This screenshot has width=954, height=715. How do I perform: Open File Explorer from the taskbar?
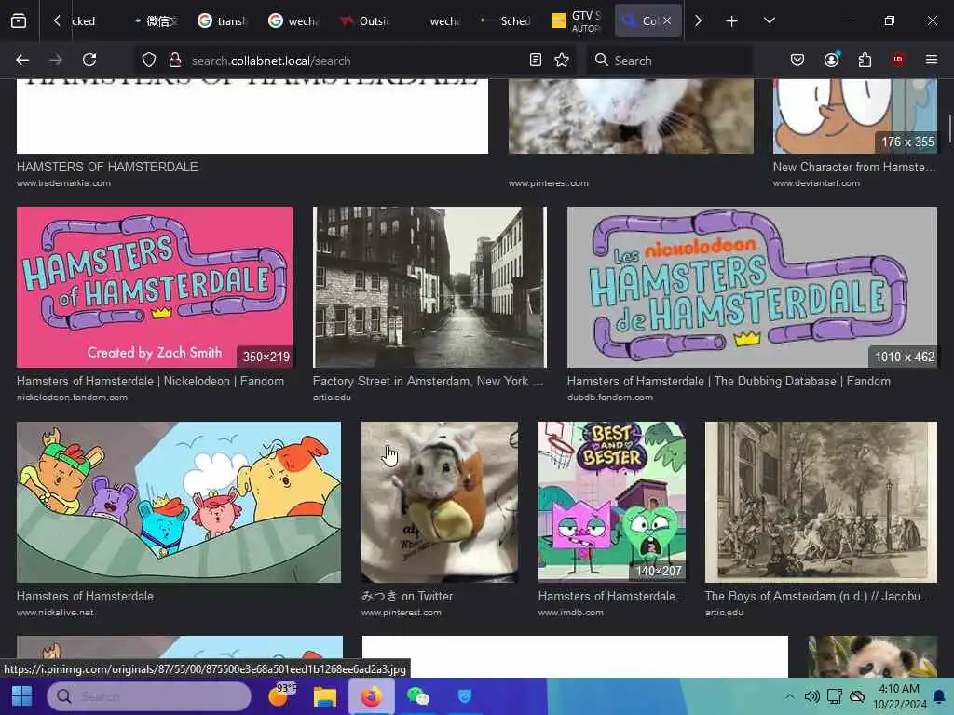click(325, 696)
